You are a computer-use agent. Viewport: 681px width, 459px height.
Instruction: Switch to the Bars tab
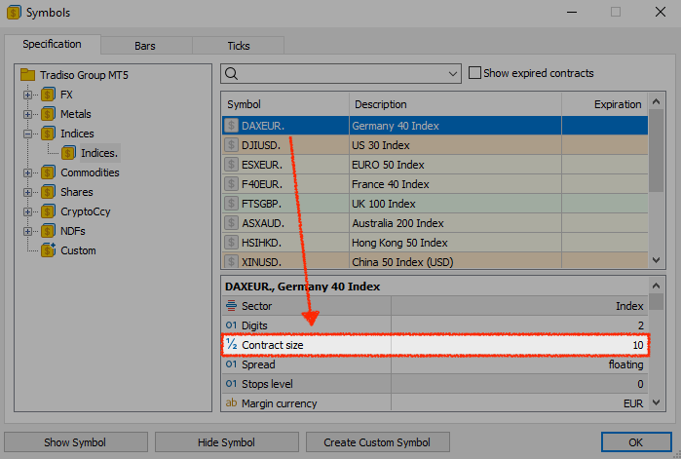(x=144, y=45)
